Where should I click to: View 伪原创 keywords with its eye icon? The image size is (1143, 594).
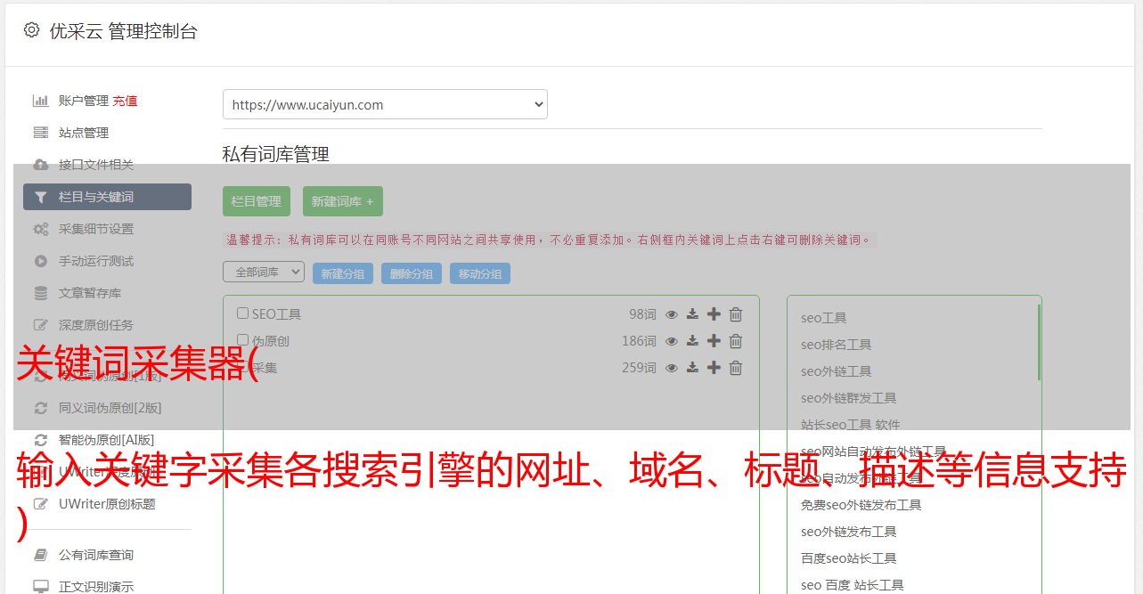[672, 341]
